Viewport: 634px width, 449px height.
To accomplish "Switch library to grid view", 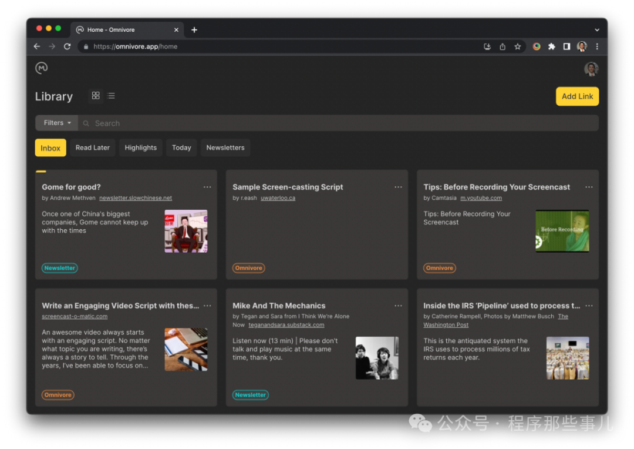I will coord(96,96).
